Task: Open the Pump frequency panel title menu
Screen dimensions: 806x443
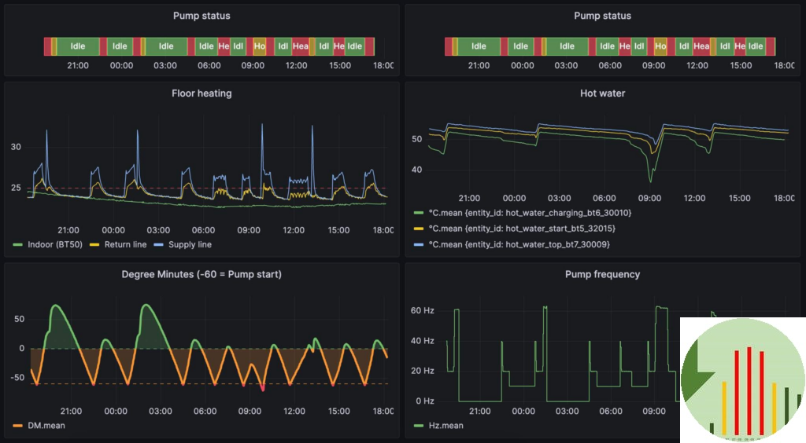Action: point(602,274)
